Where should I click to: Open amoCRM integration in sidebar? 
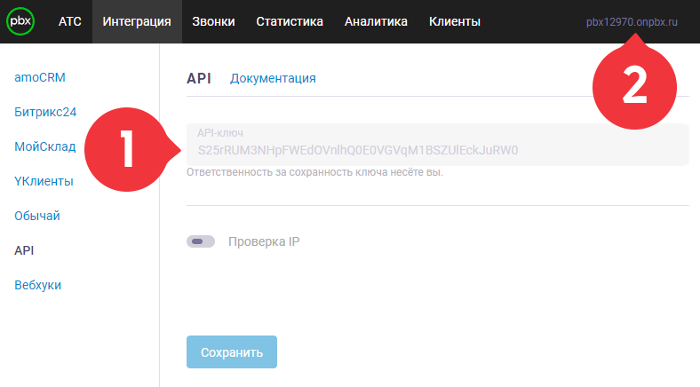pyautogui.click(x=40, y=77)
